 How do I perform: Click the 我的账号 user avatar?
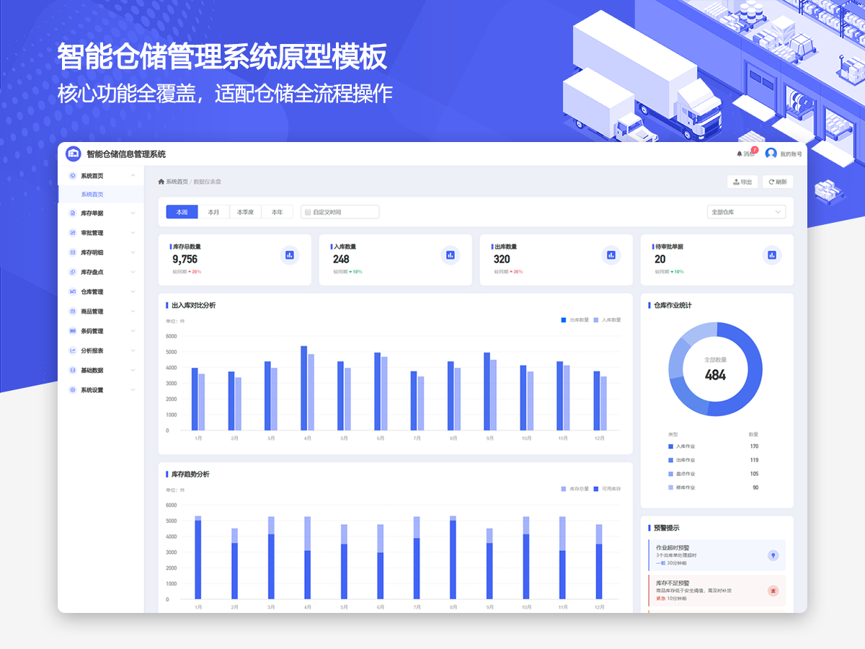[x=771, y=154]
